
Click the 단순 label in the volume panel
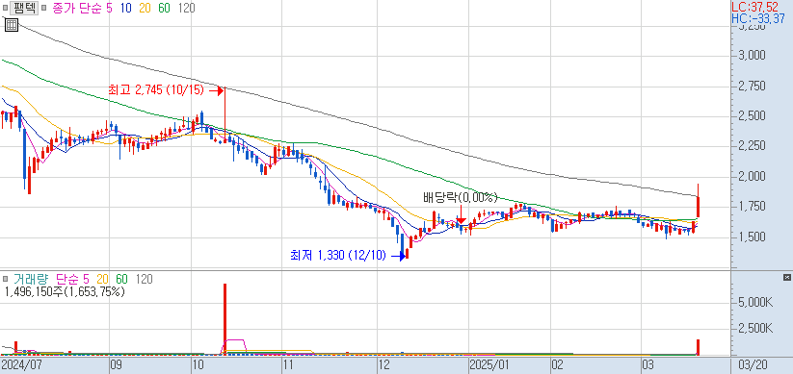point(67,279)
